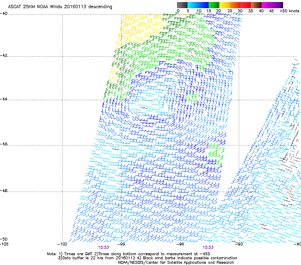Click the legend tick label '5'
301x265 pixels.
188,11
